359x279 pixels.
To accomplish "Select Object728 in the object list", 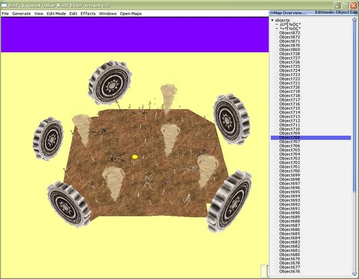I will click(x=289, y=54).
